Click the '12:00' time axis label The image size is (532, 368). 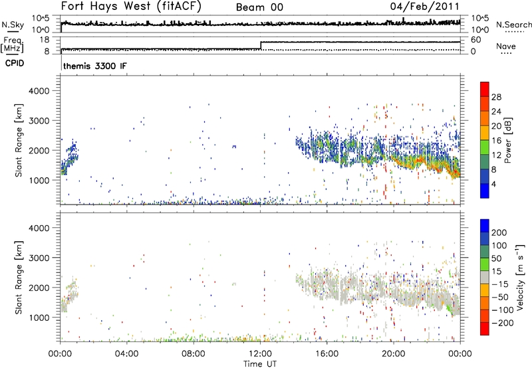click(x=260, y=354)
